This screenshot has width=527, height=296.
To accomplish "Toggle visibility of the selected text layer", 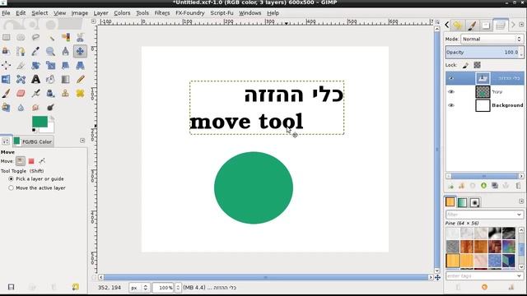I will point(451,78).
